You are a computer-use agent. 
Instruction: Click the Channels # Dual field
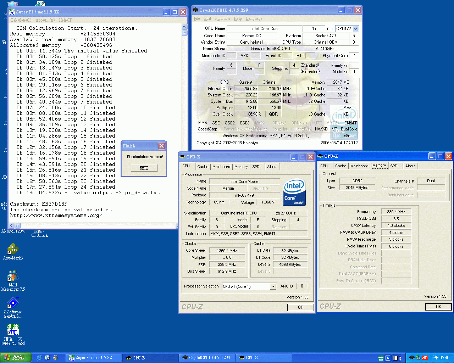pos(431,181)
